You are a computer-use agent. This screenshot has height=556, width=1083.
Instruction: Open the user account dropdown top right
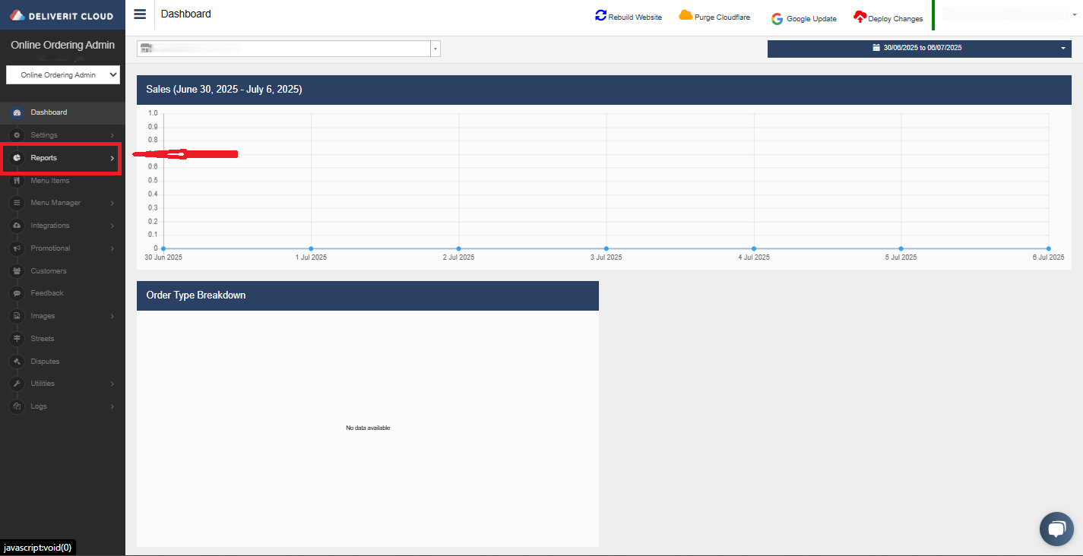click(x=1009, y=14)
